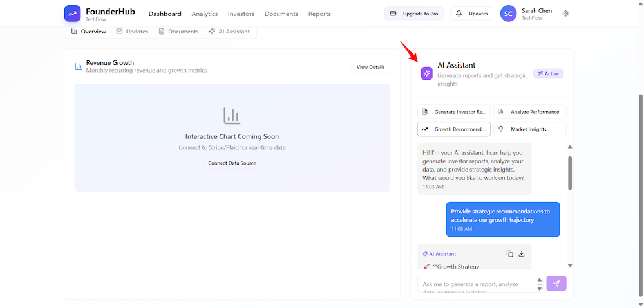Click the Interactive Chart Coming Soon text
The width and height of the screenshot is (644, 308).
(x=232, y=136)
